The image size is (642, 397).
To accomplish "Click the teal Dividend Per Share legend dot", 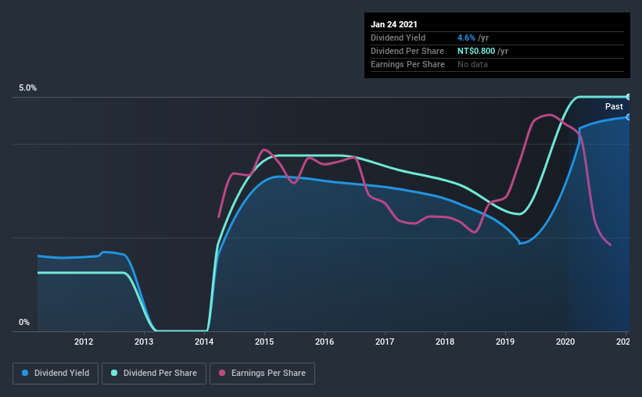I will 114,373.
